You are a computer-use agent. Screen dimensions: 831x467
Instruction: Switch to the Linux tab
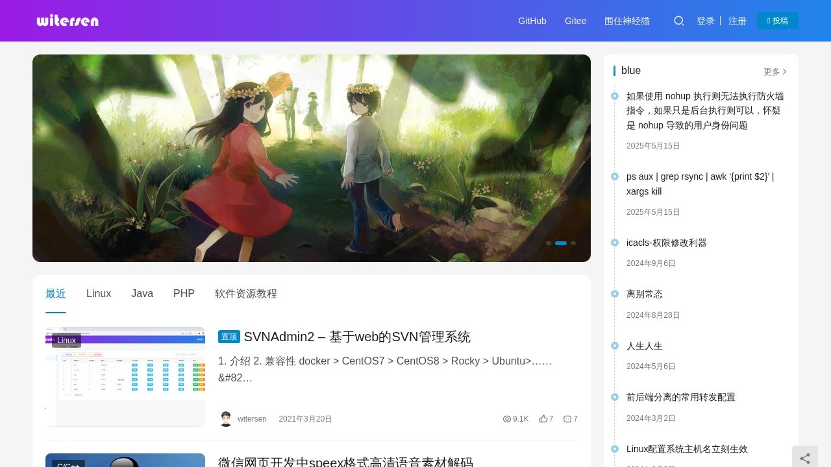pyautogui.click(x=99, y=293)
